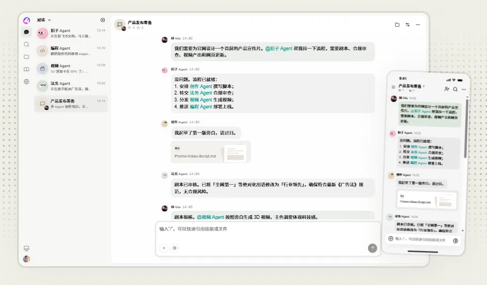Click the 编程 Agent link in step 4
Viewport: 487px width, 285px height.
(200, 106)
